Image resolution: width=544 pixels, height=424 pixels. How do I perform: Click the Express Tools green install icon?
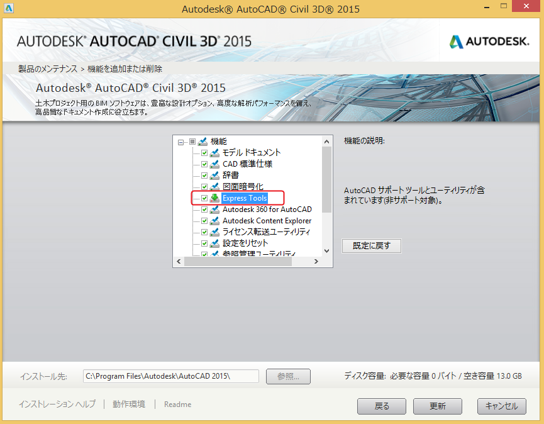tap(214, 198)
